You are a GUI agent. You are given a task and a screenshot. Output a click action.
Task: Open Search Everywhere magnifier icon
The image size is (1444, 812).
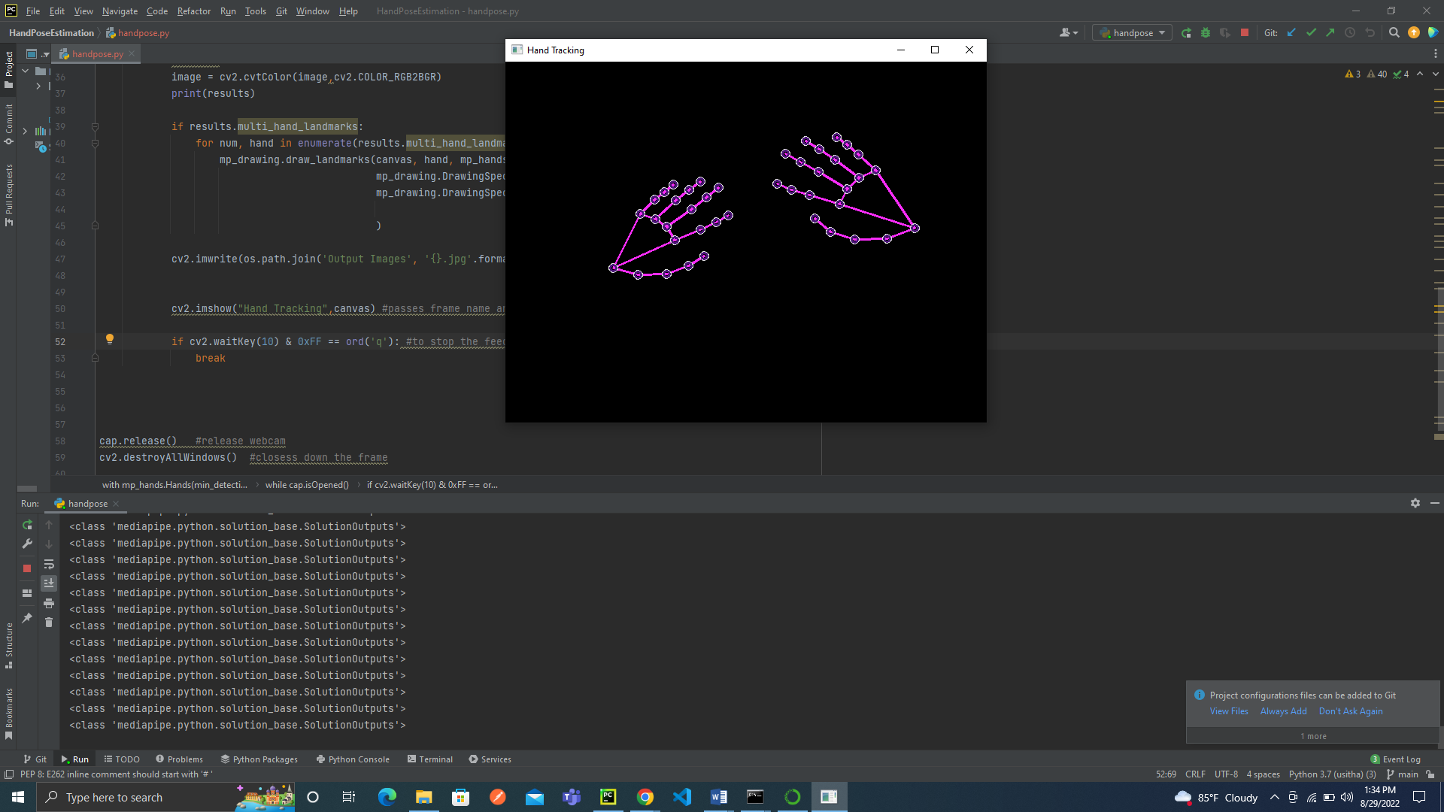tap(1394, 32)
